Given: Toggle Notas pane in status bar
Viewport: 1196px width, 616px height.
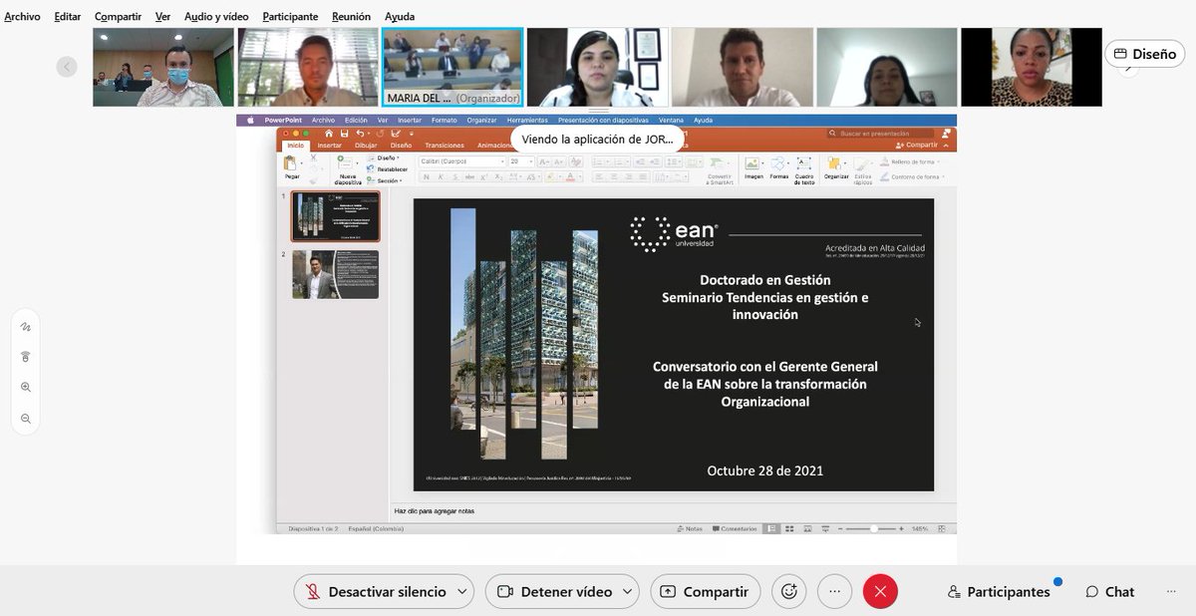Looking at the screenshot, I should [690, 528].
